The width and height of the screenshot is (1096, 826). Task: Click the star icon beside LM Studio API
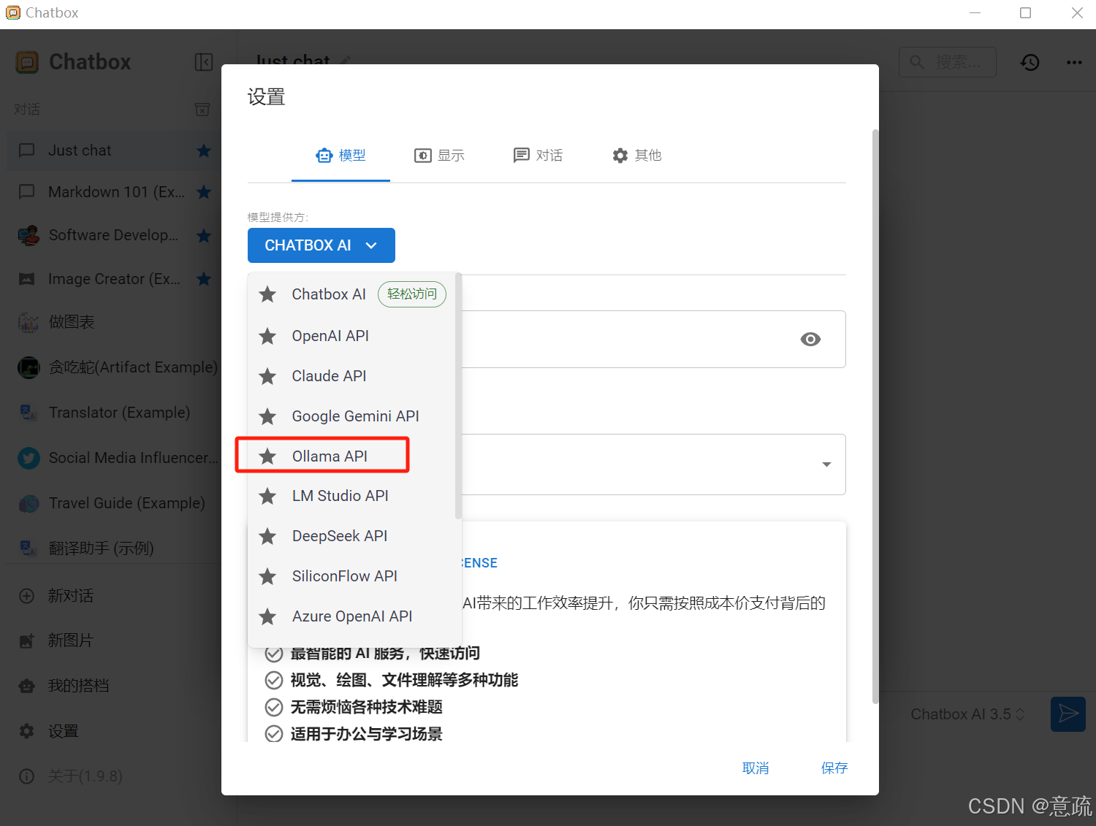point(268,496)
